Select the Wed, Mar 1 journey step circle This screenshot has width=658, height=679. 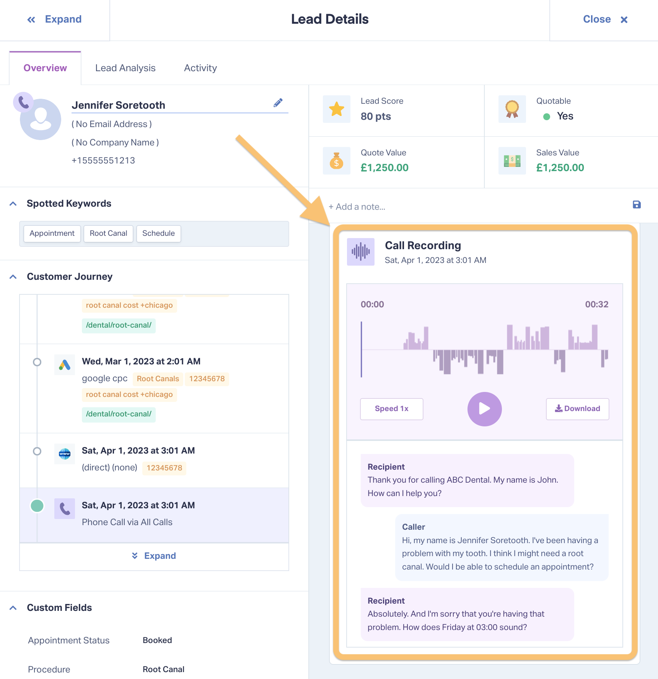pos(37,362)
